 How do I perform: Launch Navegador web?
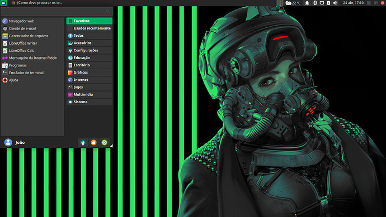tap(32, 21)
